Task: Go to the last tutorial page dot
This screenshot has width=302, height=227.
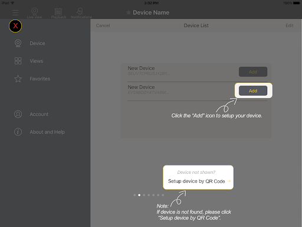Action: click(x=163, y=195)
